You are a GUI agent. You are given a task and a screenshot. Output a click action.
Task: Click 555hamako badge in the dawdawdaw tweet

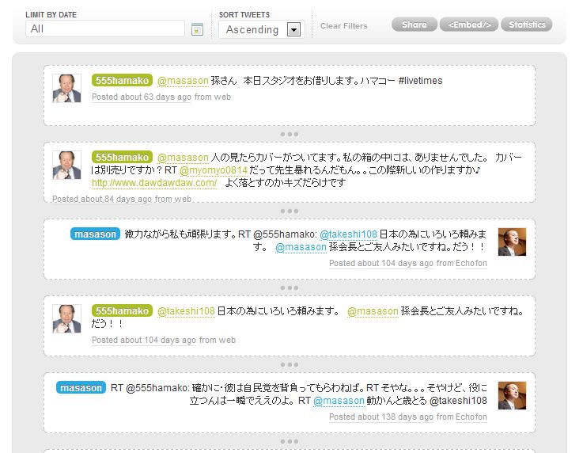pos(122,157)
